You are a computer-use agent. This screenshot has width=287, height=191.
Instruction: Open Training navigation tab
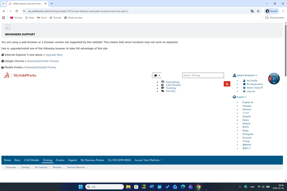click(48, 160)
